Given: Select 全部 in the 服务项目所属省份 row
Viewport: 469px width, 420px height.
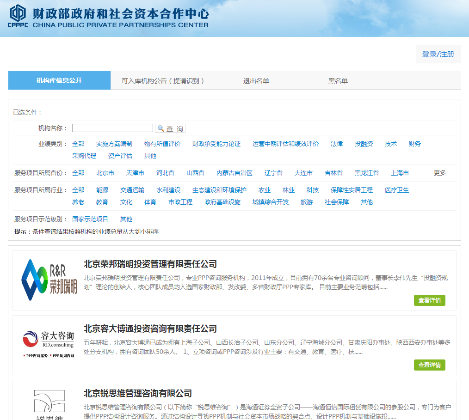Looking at the screenshot, I should (x=78, y=173).
